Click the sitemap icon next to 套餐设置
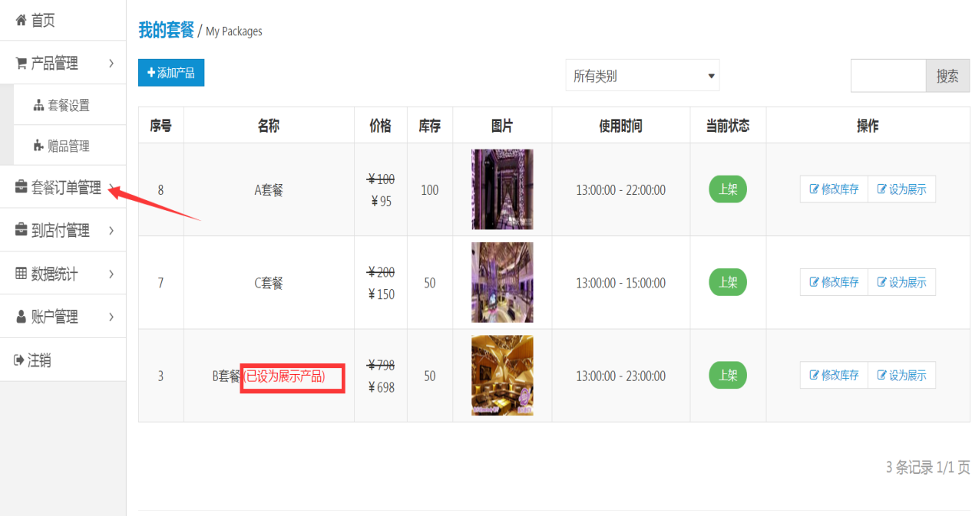This screenshot has width=972, height=516. [x=39, y=106]
